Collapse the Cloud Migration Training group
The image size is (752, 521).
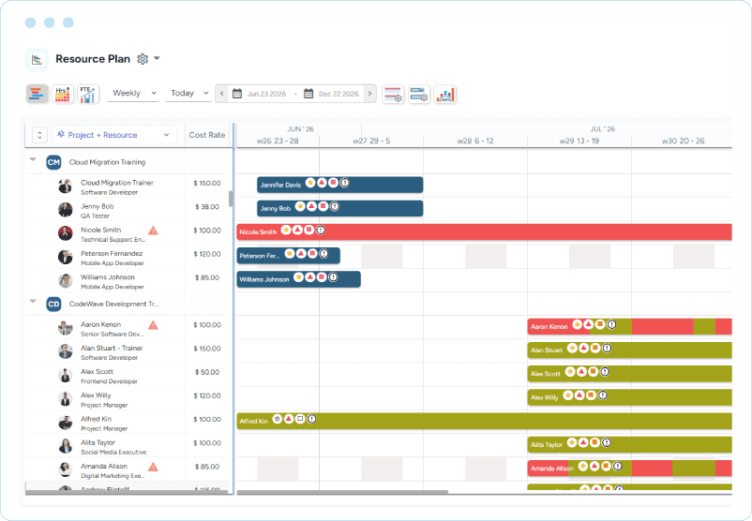pyautogui.click(x=33, y=159)
